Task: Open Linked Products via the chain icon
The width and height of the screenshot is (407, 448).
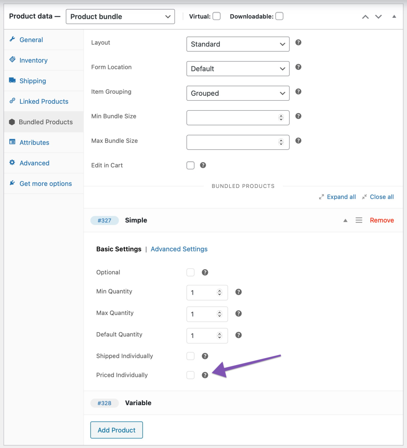Action: pos(12,101)
